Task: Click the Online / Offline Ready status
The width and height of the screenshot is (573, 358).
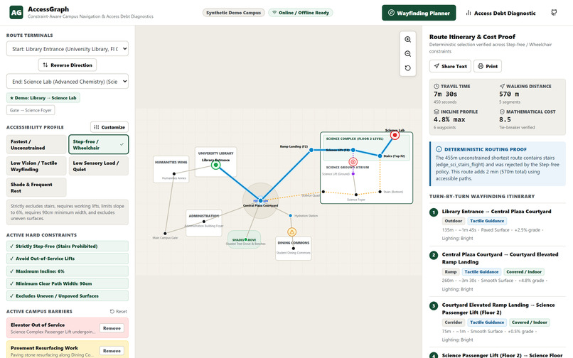Action: click(301, 13)
